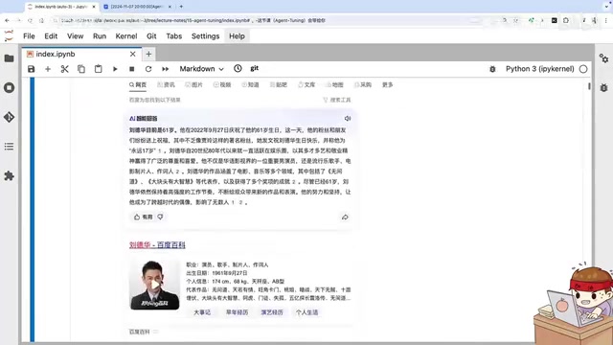The image size is (613, 345).
Task: Open the File Browser folder sidebar icon
Action: 9,58
